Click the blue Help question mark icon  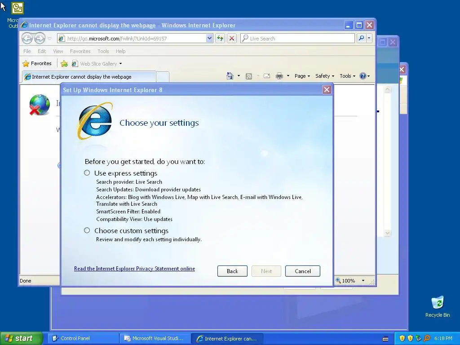point(363,76)
